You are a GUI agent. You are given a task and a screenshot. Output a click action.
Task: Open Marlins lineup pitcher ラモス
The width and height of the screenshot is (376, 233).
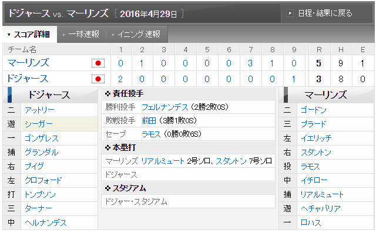(310, 166)
